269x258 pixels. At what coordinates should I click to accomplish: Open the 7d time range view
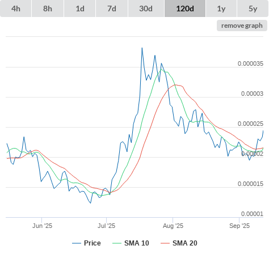tap(112, 9)
